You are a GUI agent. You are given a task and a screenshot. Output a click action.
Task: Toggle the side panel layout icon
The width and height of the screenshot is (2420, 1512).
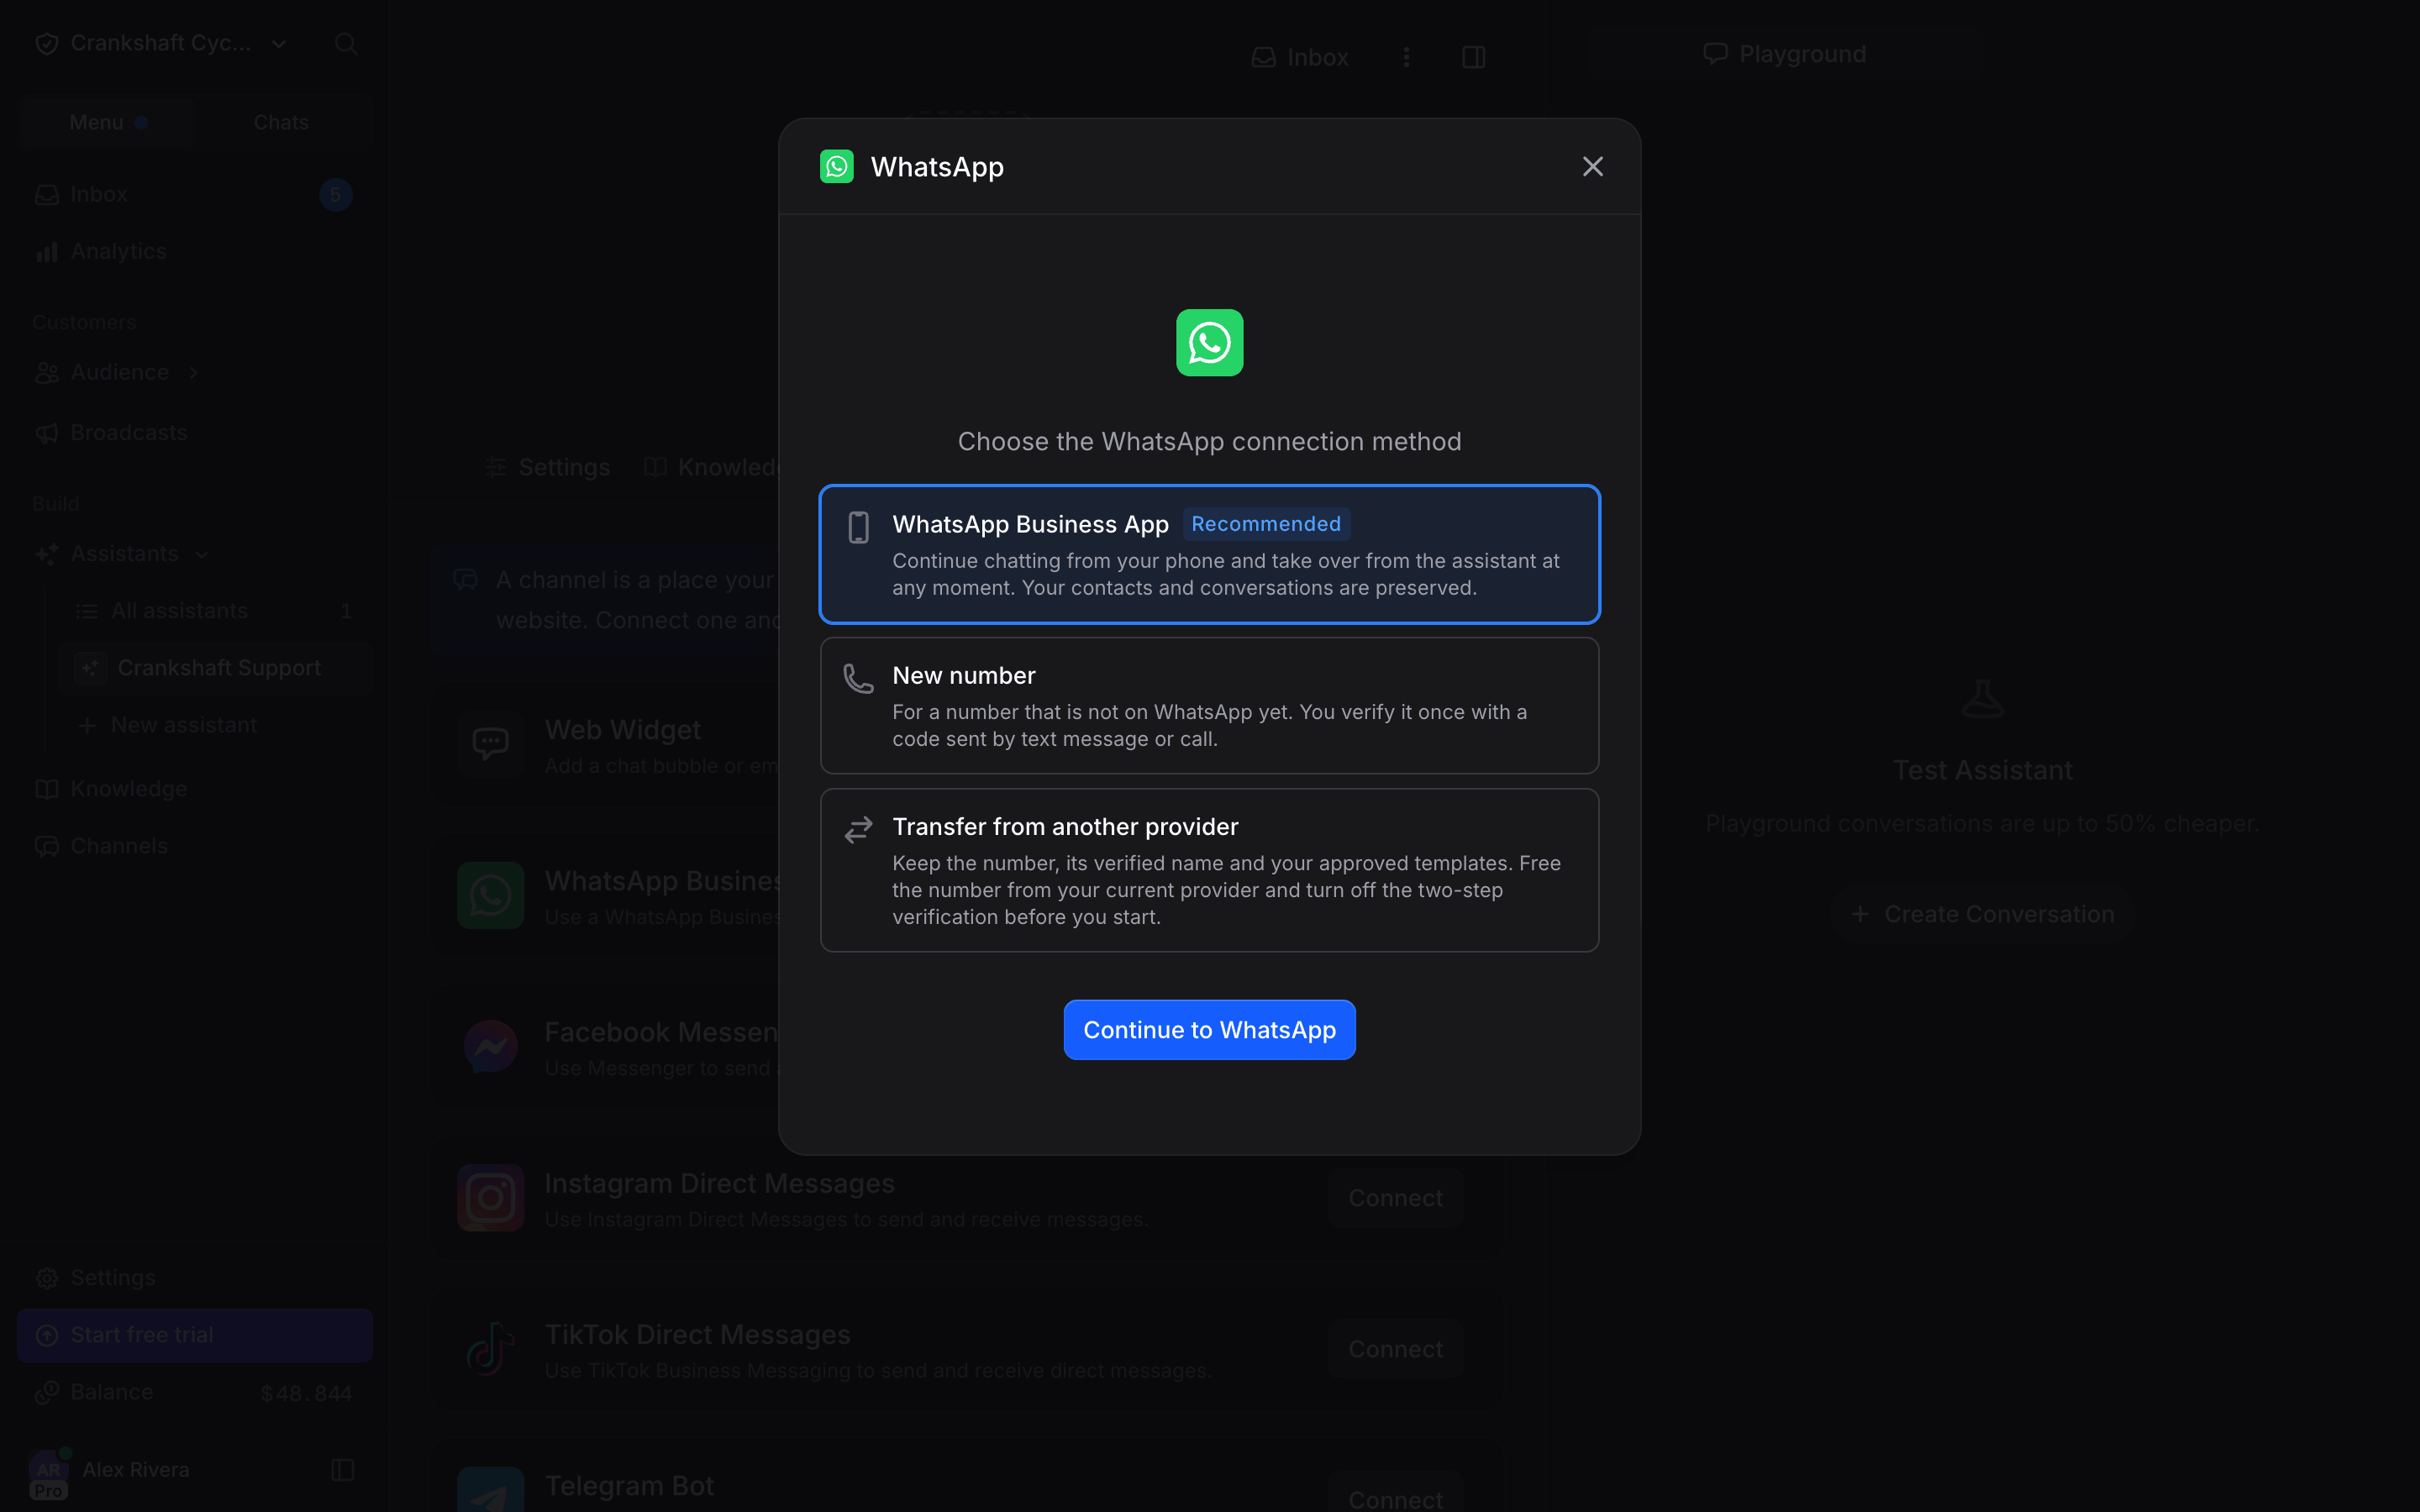click(1473, 57)
